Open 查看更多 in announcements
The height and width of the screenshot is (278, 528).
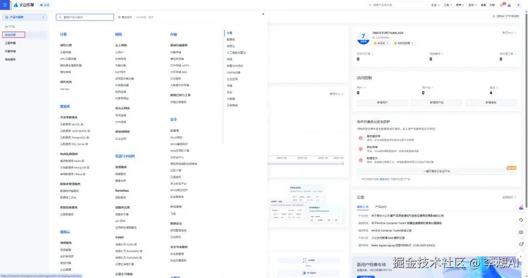(509, 198)
